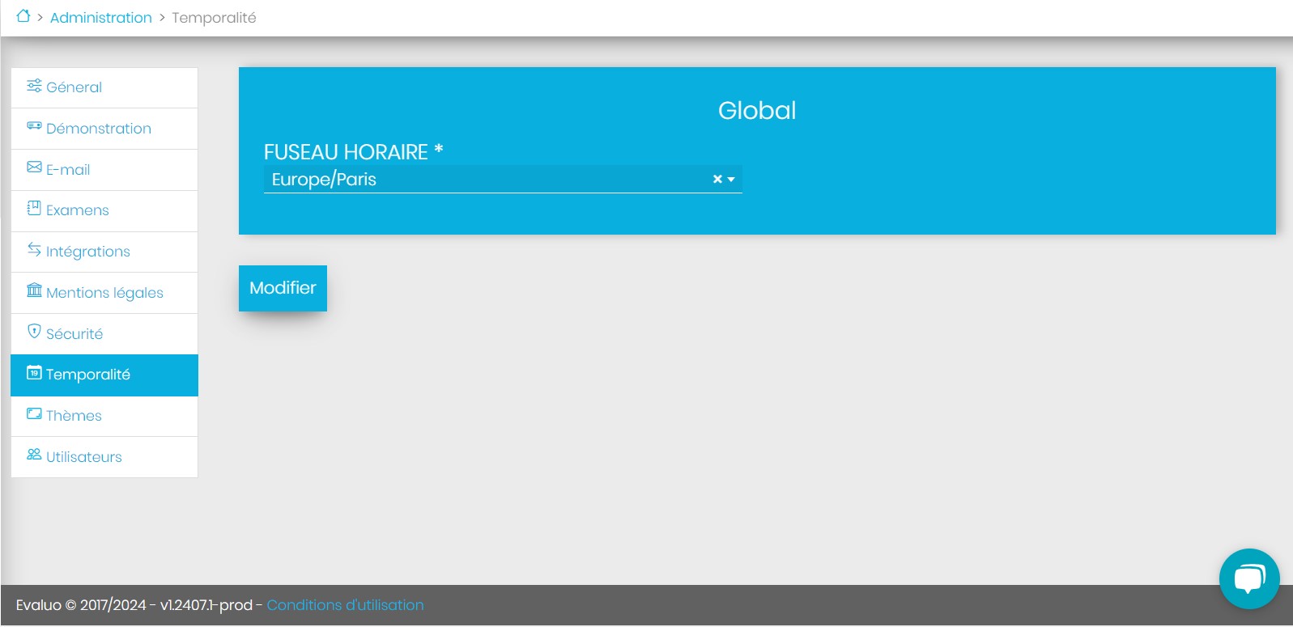Open the Fuseau horaire combo box

[486, 180]
